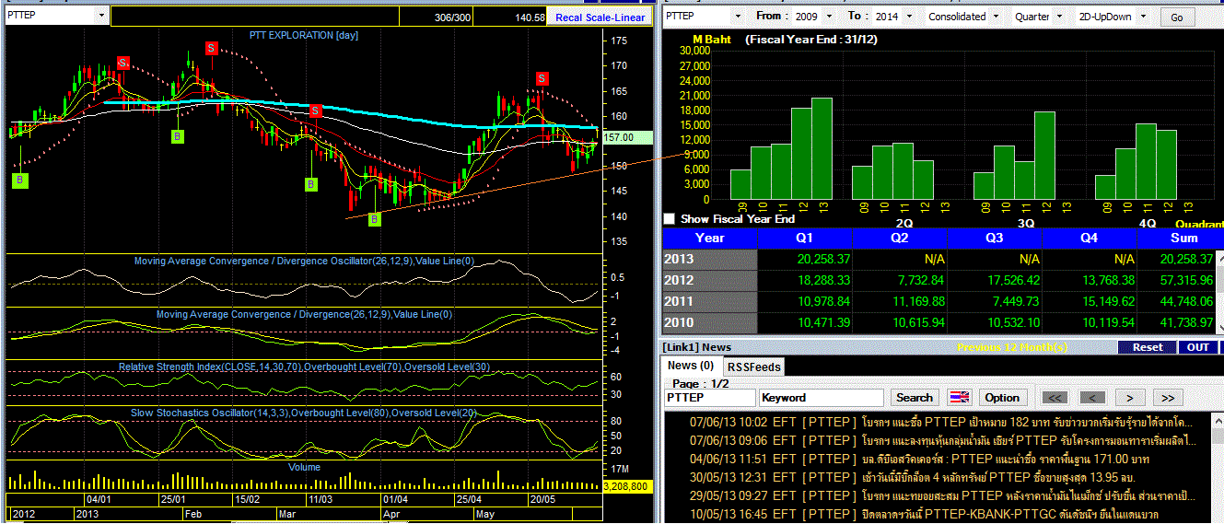Click the Keyword input field
Screen dimensions: 1224x524
[822, 398]
